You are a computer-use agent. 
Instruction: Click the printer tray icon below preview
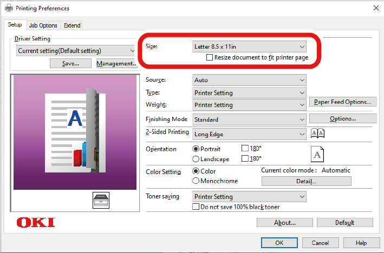(101, 200)
